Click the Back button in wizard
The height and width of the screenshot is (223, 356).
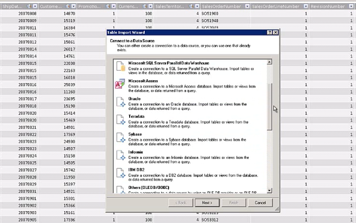[181, 203]
